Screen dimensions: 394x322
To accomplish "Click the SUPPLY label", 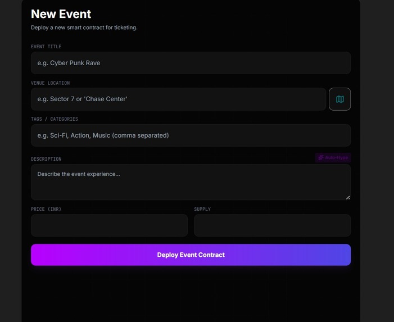I will [x=202, y=209].
